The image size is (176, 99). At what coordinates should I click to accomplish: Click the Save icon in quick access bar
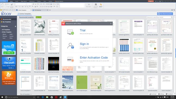(3, 10)
